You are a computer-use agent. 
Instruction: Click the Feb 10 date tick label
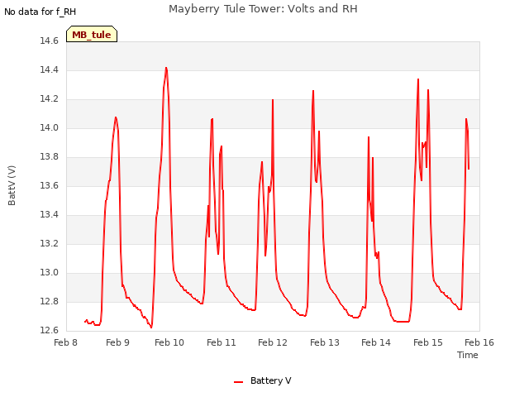tap(169, 342)
